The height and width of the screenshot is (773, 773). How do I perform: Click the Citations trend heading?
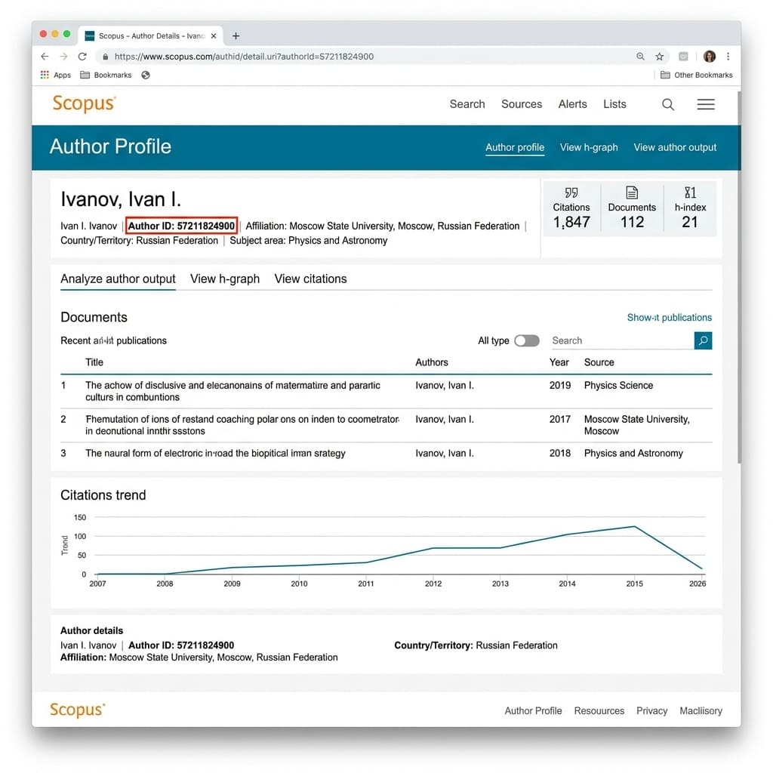103,495
